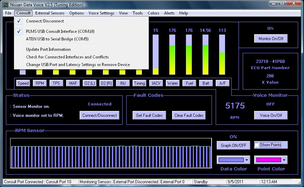This screenshot has width=304, height=187.
Task: Click the Speed sensor button
Action: (23, 83)
